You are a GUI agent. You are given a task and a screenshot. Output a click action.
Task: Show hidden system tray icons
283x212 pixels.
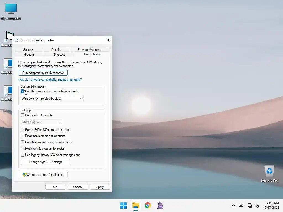233,205
